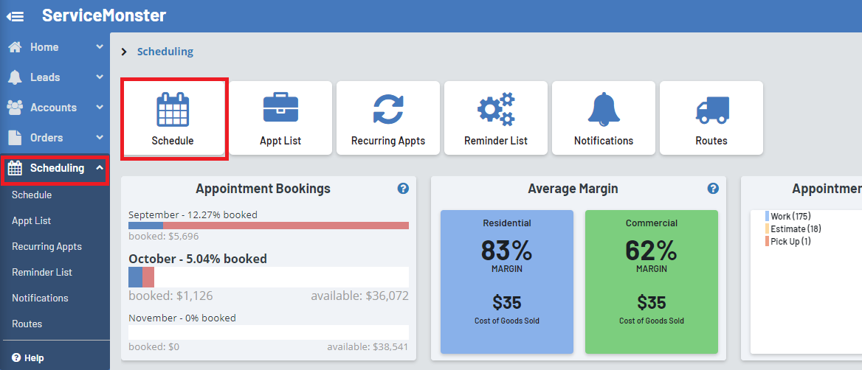Collapse sidebar using the hamburger menu icon

coord(15,15)
